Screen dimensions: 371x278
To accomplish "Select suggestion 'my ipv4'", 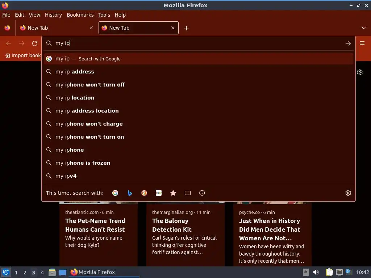I will pyautogui.click(x=199, y=176).
